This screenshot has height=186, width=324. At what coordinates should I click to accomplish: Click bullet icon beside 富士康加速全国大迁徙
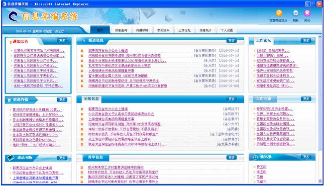click(82, 76)
